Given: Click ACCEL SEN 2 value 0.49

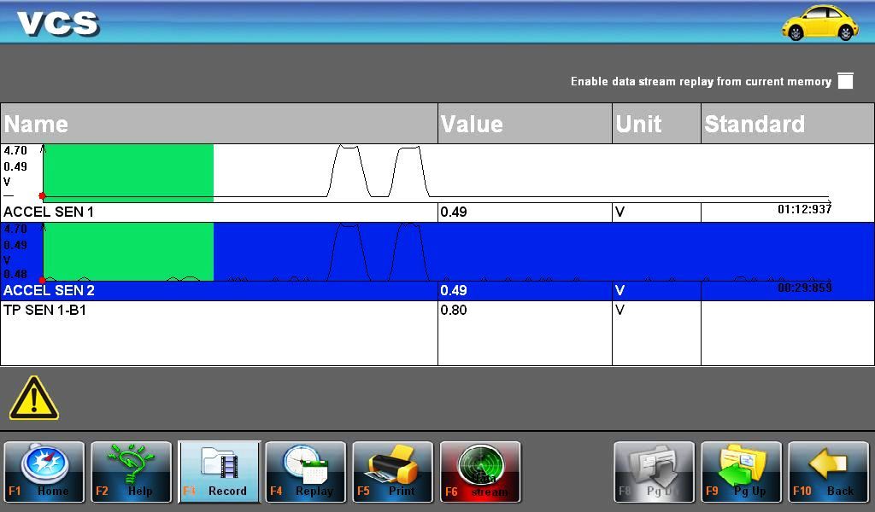Looking at the screenshot, I should [454, 290].
